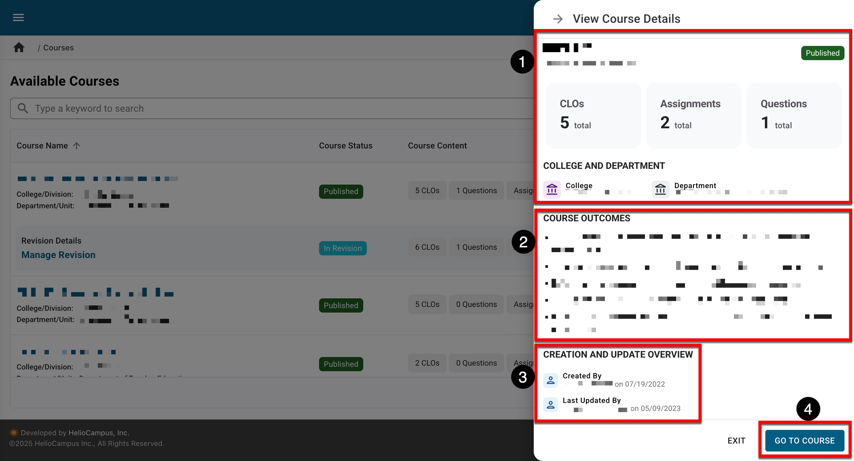854x461 pixels.
Task: Collapse panel using arrow beside View Course Details
Action: point(558,19)
